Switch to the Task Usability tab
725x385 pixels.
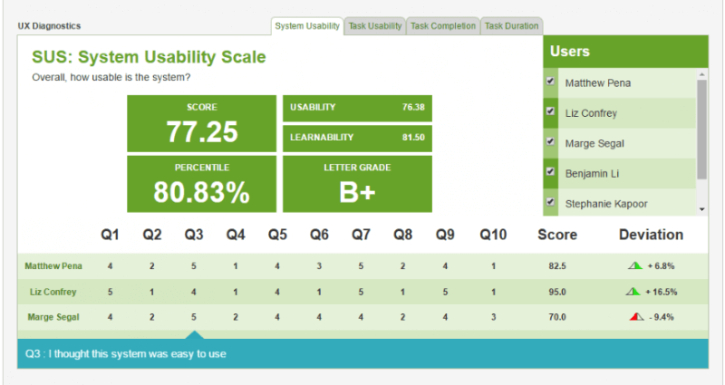point(375,26)
